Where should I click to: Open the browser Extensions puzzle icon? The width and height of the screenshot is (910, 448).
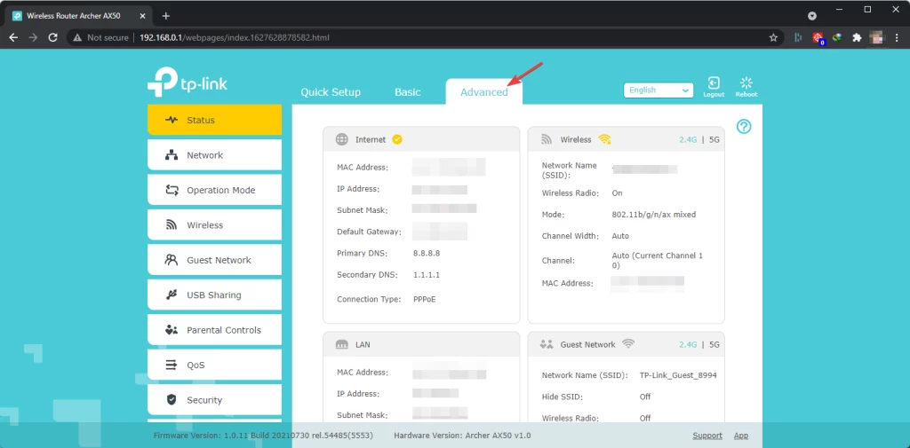pyautogui.click(x=857, y=37)
